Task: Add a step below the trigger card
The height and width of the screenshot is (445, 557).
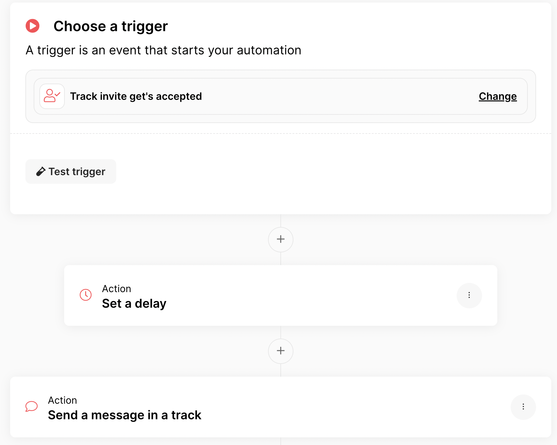Action: click(x=281, y=239)
